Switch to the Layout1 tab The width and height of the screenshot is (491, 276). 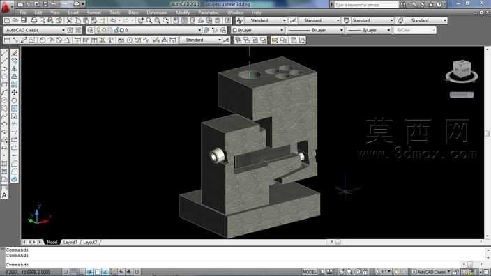70,243
